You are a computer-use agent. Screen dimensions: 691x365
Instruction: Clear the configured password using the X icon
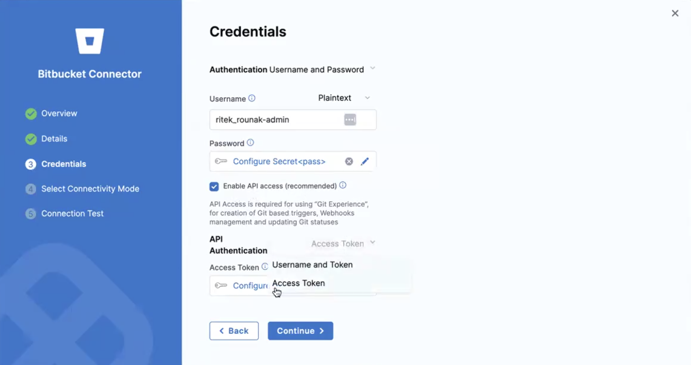click(x=349, y=161)
